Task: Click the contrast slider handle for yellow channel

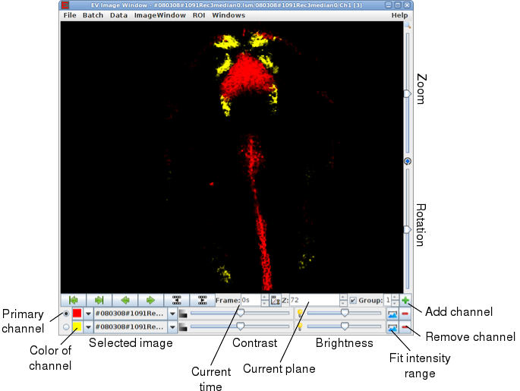Action: click(x=241, y=326)
